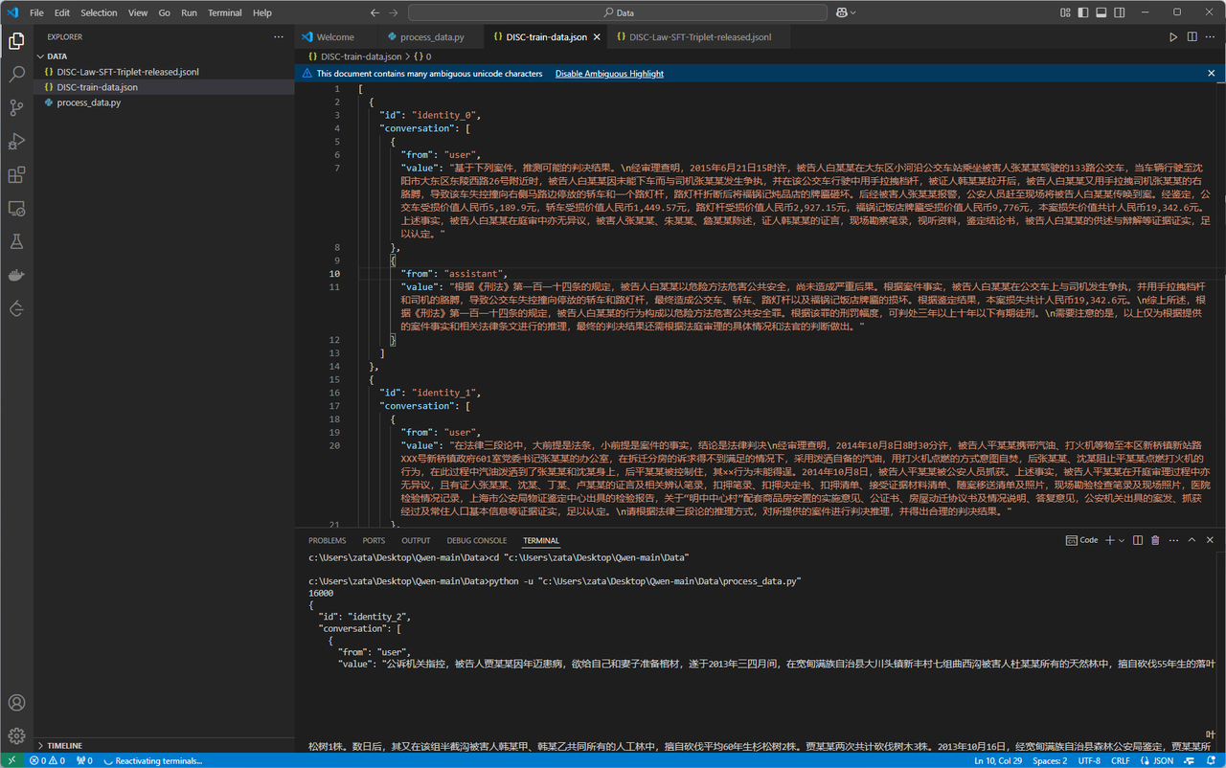Screen dimensions: 1226x768
Task: Open the Extensions view
Action: (x=16, y=175)
